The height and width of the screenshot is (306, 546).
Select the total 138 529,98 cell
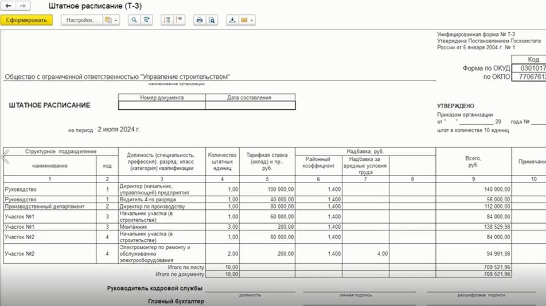click(x=473, y=227)
